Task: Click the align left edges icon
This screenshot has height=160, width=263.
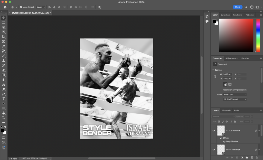Action: (50, 7)
